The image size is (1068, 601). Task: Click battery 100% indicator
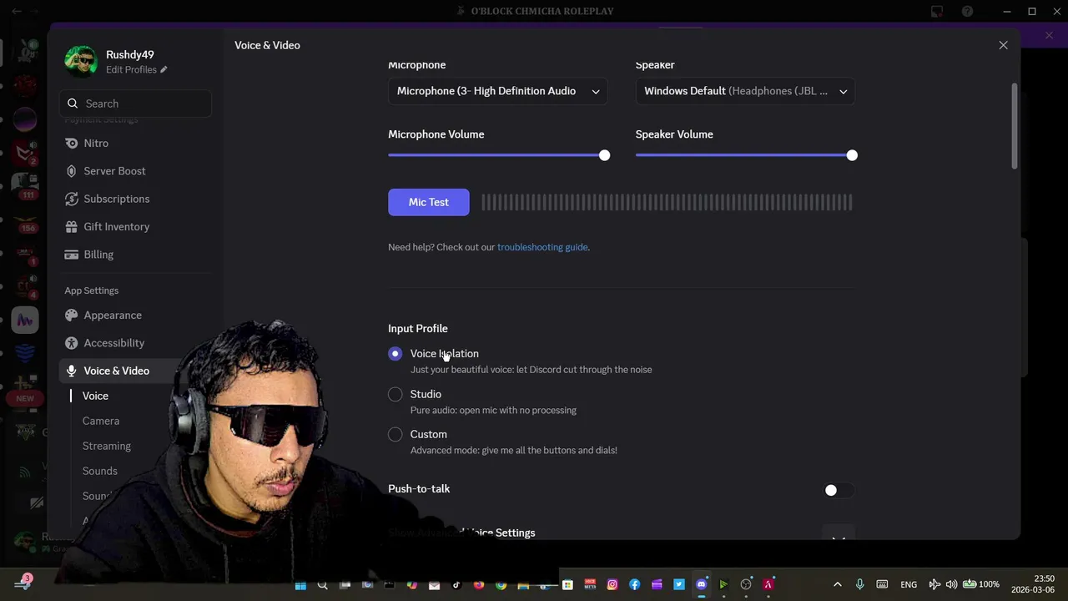[980, 584]
